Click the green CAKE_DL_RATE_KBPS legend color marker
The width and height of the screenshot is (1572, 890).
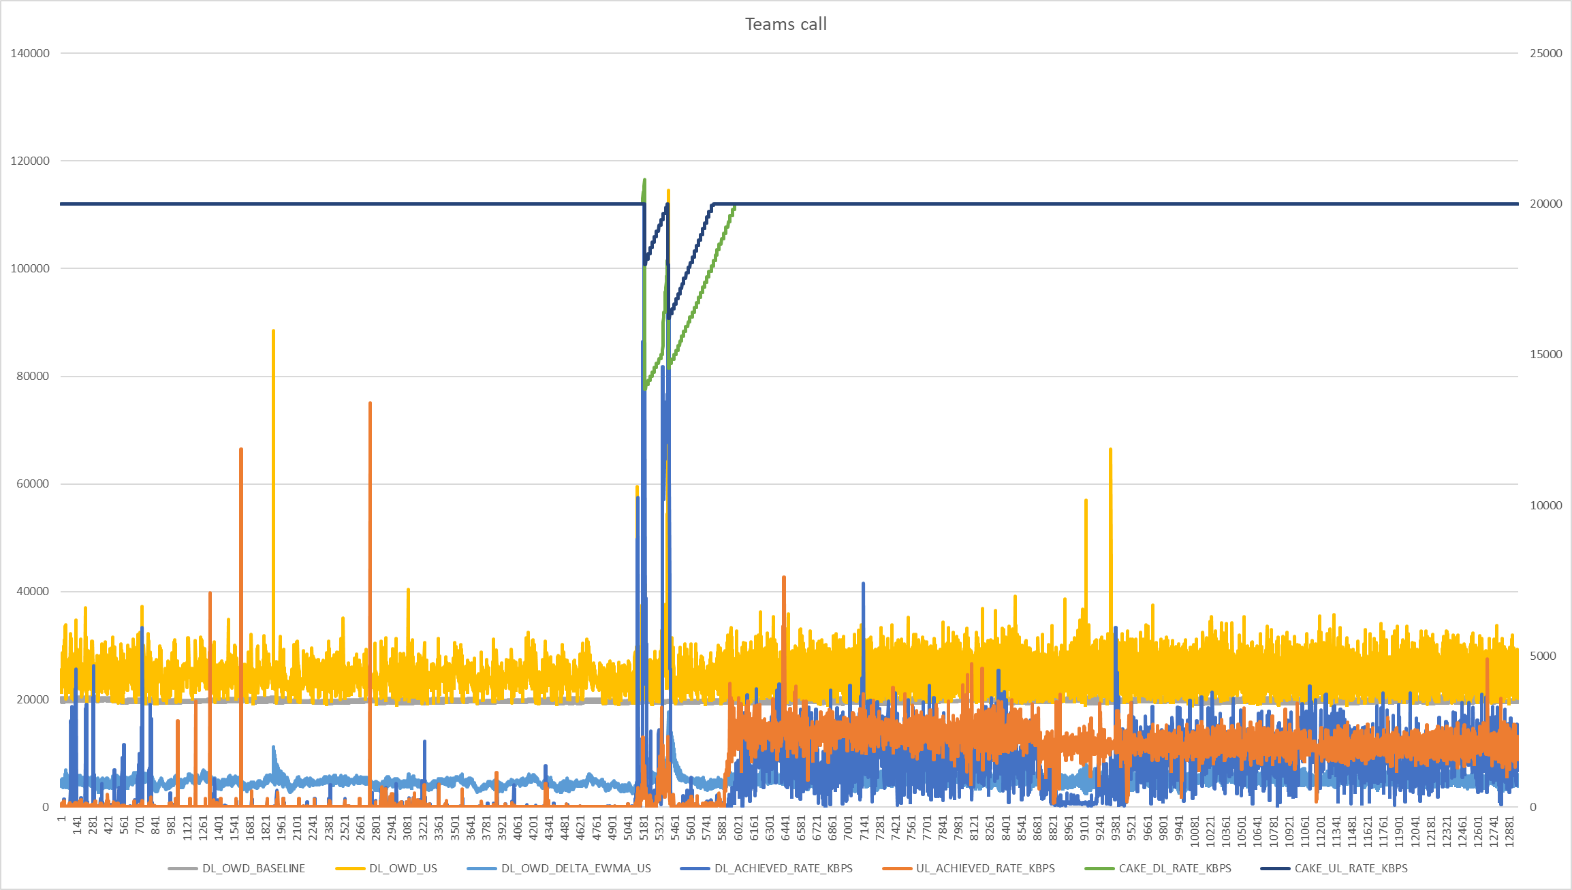pos(1099,868)
